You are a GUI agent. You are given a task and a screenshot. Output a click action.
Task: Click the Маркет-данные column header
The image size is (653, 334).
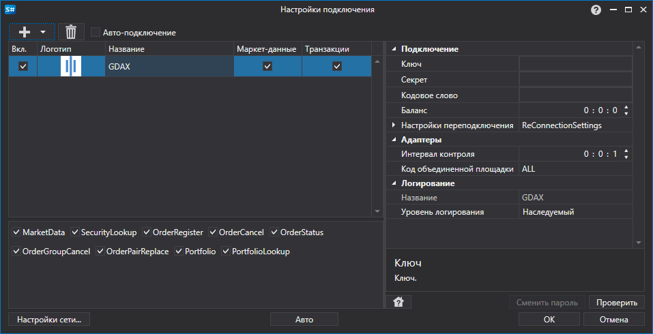(267, 49)
